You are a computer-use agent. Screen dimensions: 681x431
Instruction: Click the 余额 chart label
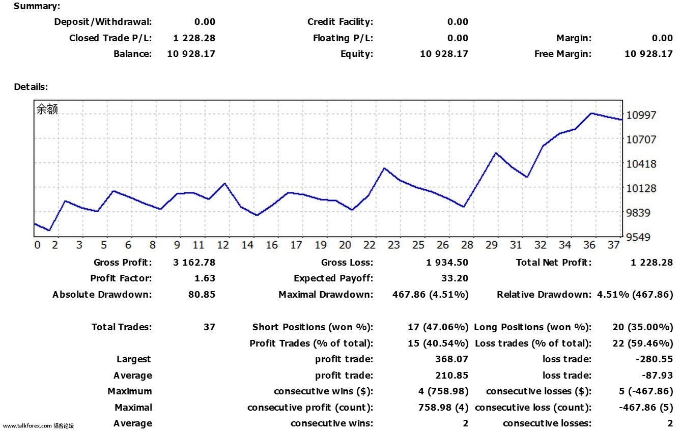[47, 109]
